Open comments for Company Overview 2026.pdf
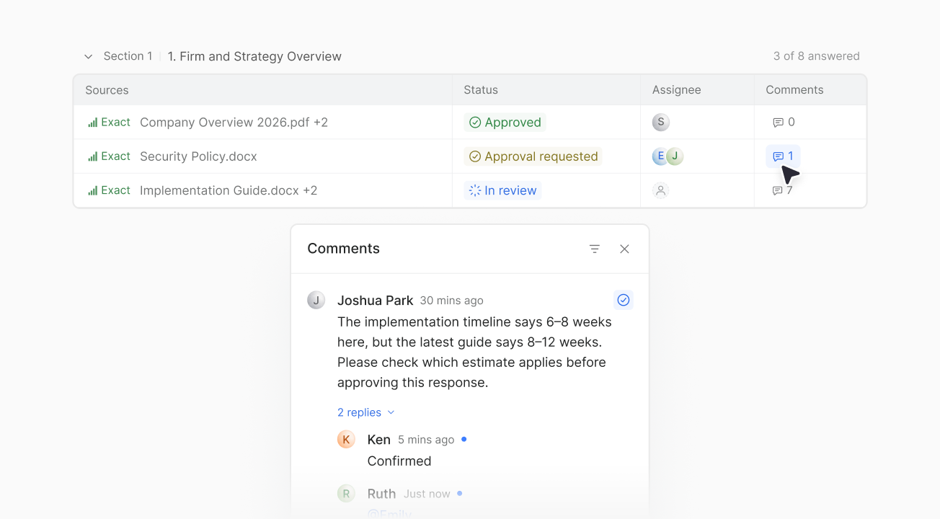Image resolution: width=940 pixels, height=519 pixels. coord(784,123)
